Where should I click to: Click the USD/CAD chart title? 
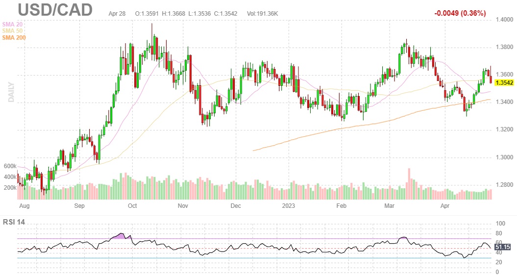(x=55, y=10)
